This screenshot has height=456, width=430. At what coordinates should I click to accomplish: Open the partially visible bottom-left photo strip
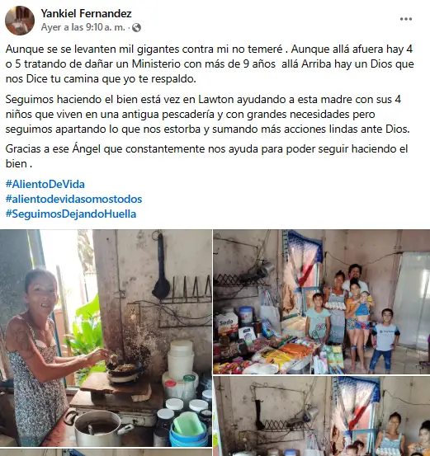(106, 452)
